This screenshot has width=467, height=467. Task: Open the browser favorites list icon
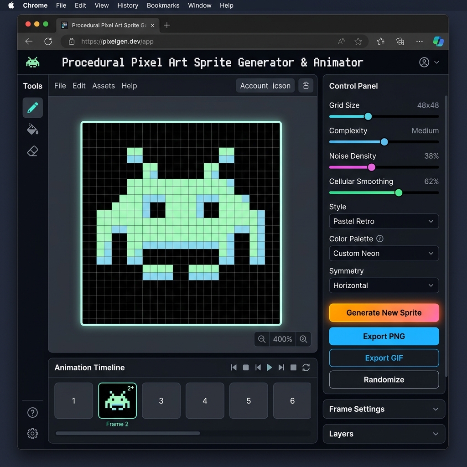pos(381,42)
